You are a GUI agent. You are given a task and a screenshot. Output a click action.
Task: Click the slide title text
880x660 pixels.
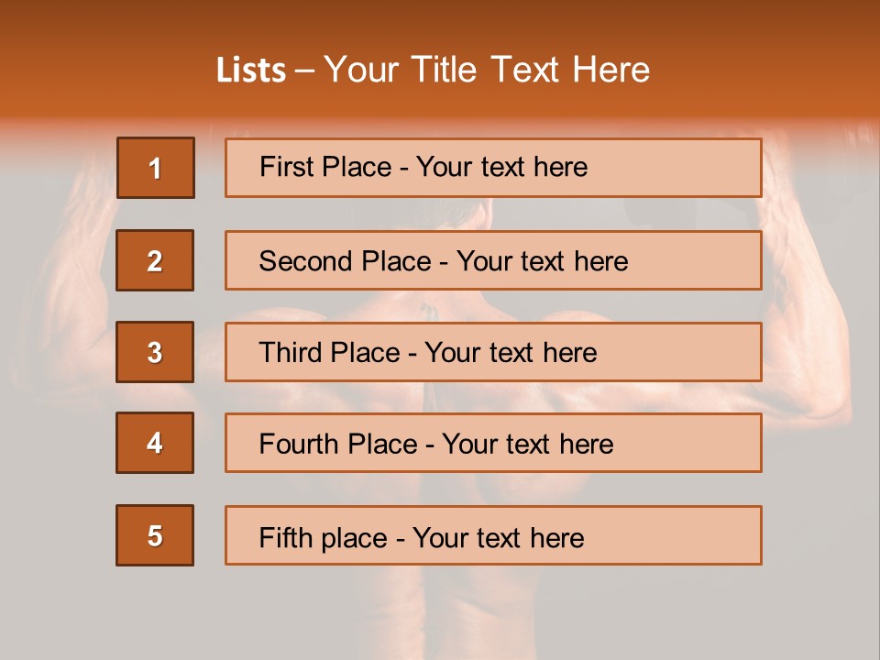point(433,70)
